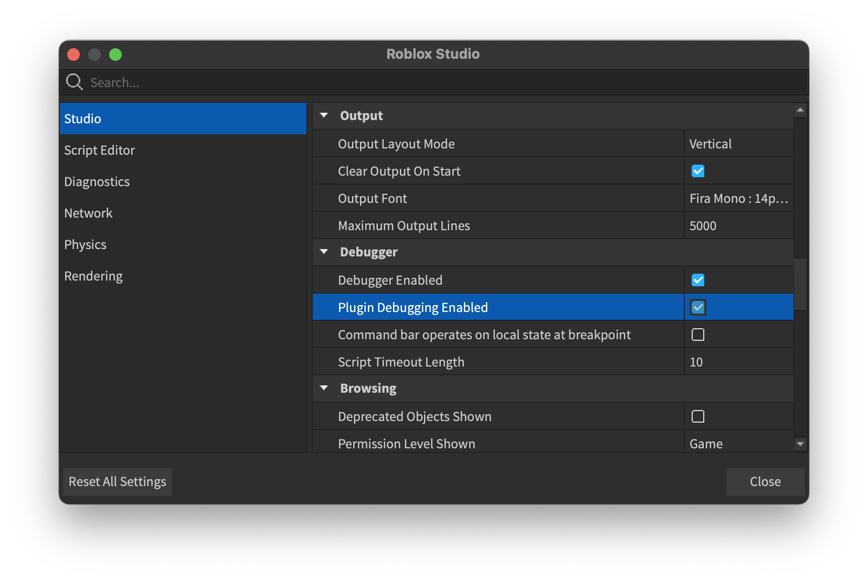Close the window with the red button

click(x=73, y=55)
